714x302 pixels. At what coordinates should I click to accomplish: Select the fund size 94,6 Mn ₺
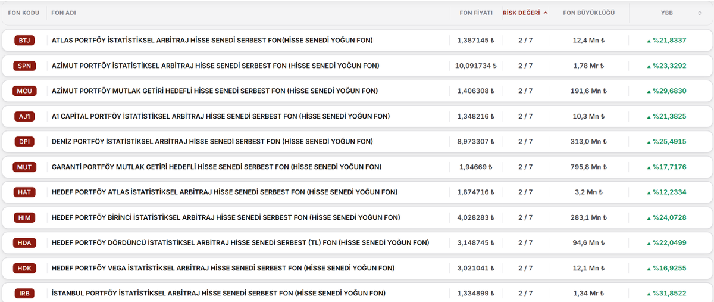pos(589,243)
